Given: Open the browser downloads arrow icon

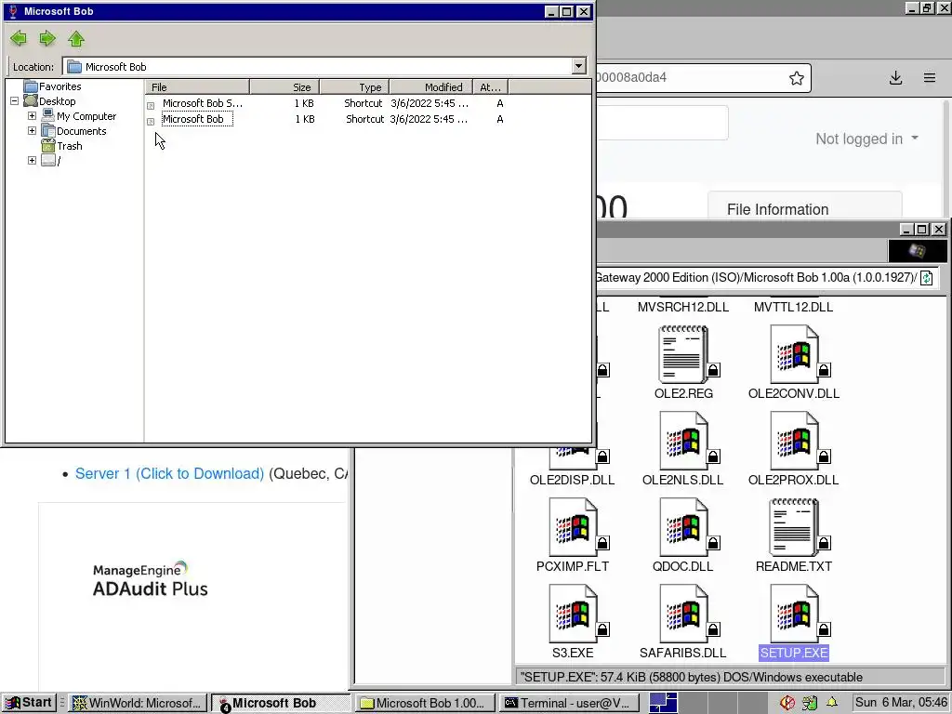Looking at the screenshot, I should (895, 78).
